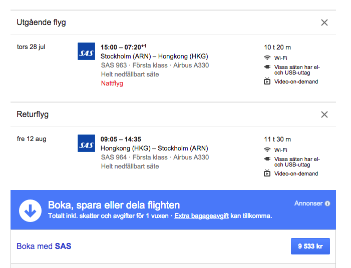Click the SAS logo on outbound flight

click(87, 51)
